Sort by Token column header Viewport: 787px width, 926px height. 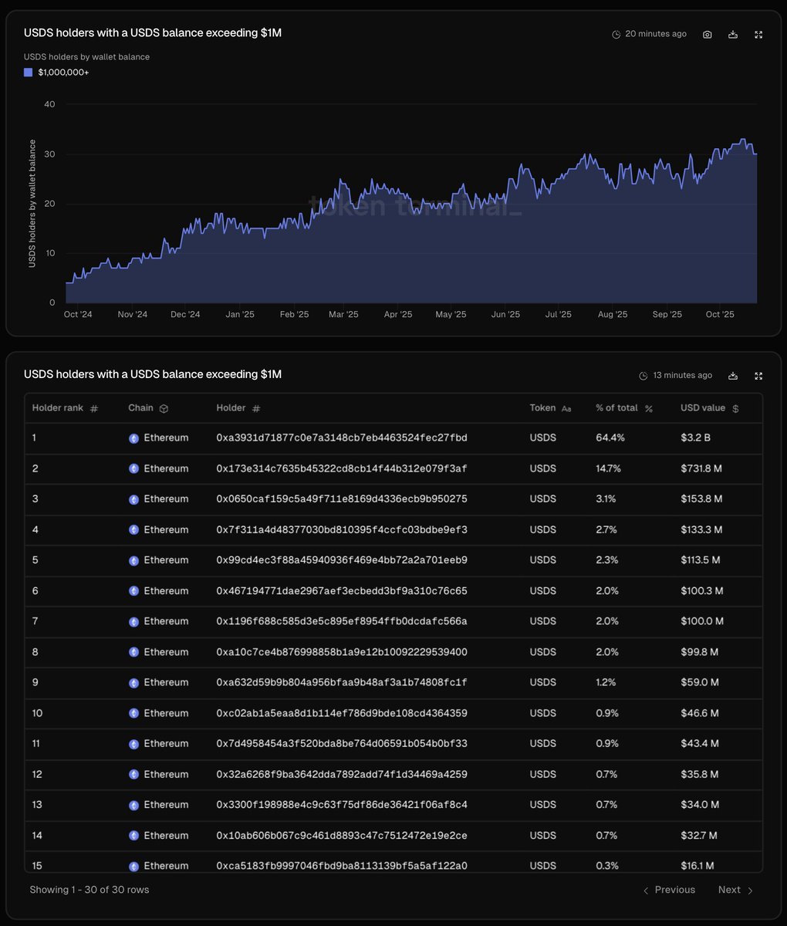click(x=550, y=408)
